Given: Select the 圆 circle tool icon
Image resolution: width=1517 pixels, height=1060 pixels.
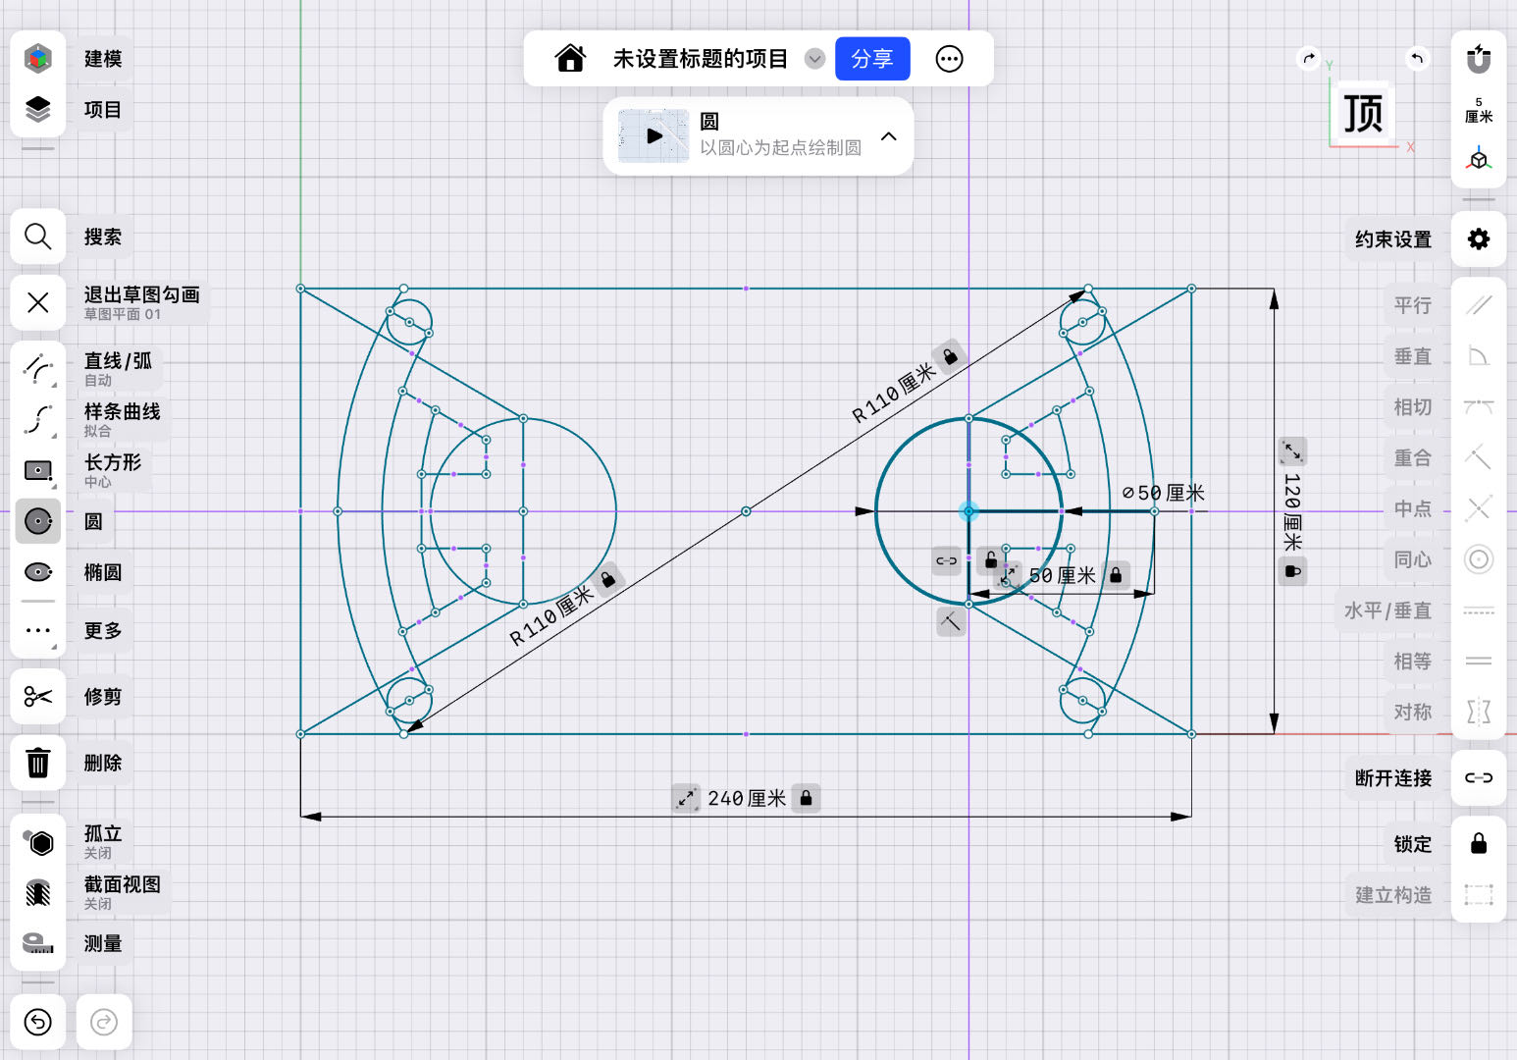Looking at the screenshot, I should point(38,521).
